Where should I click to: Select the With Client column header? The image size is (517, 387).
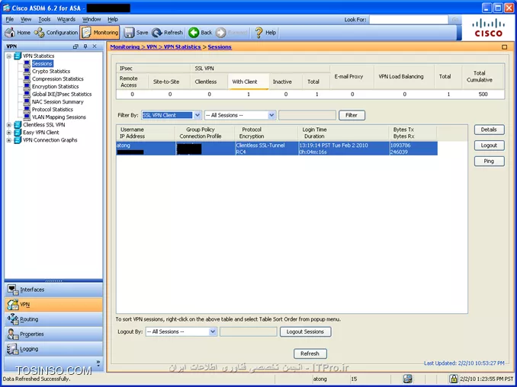pos(249,82)
